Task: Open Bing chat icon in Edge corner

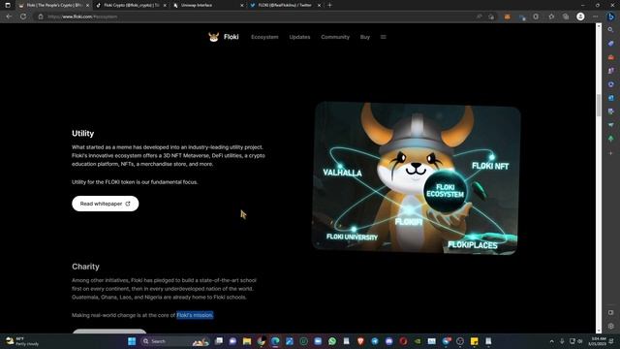Action: (611, 16)
